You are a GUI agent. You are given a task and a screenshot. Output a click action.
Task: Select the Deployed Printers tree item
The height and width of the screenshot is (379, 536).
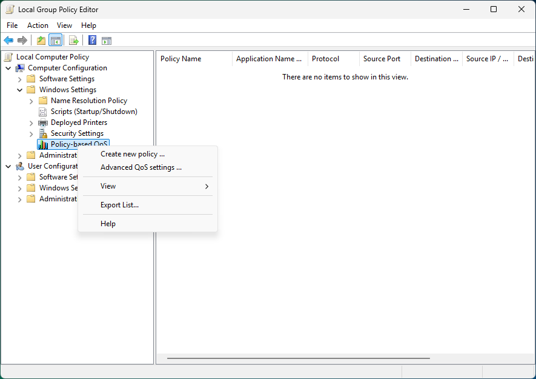tap(79, 122)
